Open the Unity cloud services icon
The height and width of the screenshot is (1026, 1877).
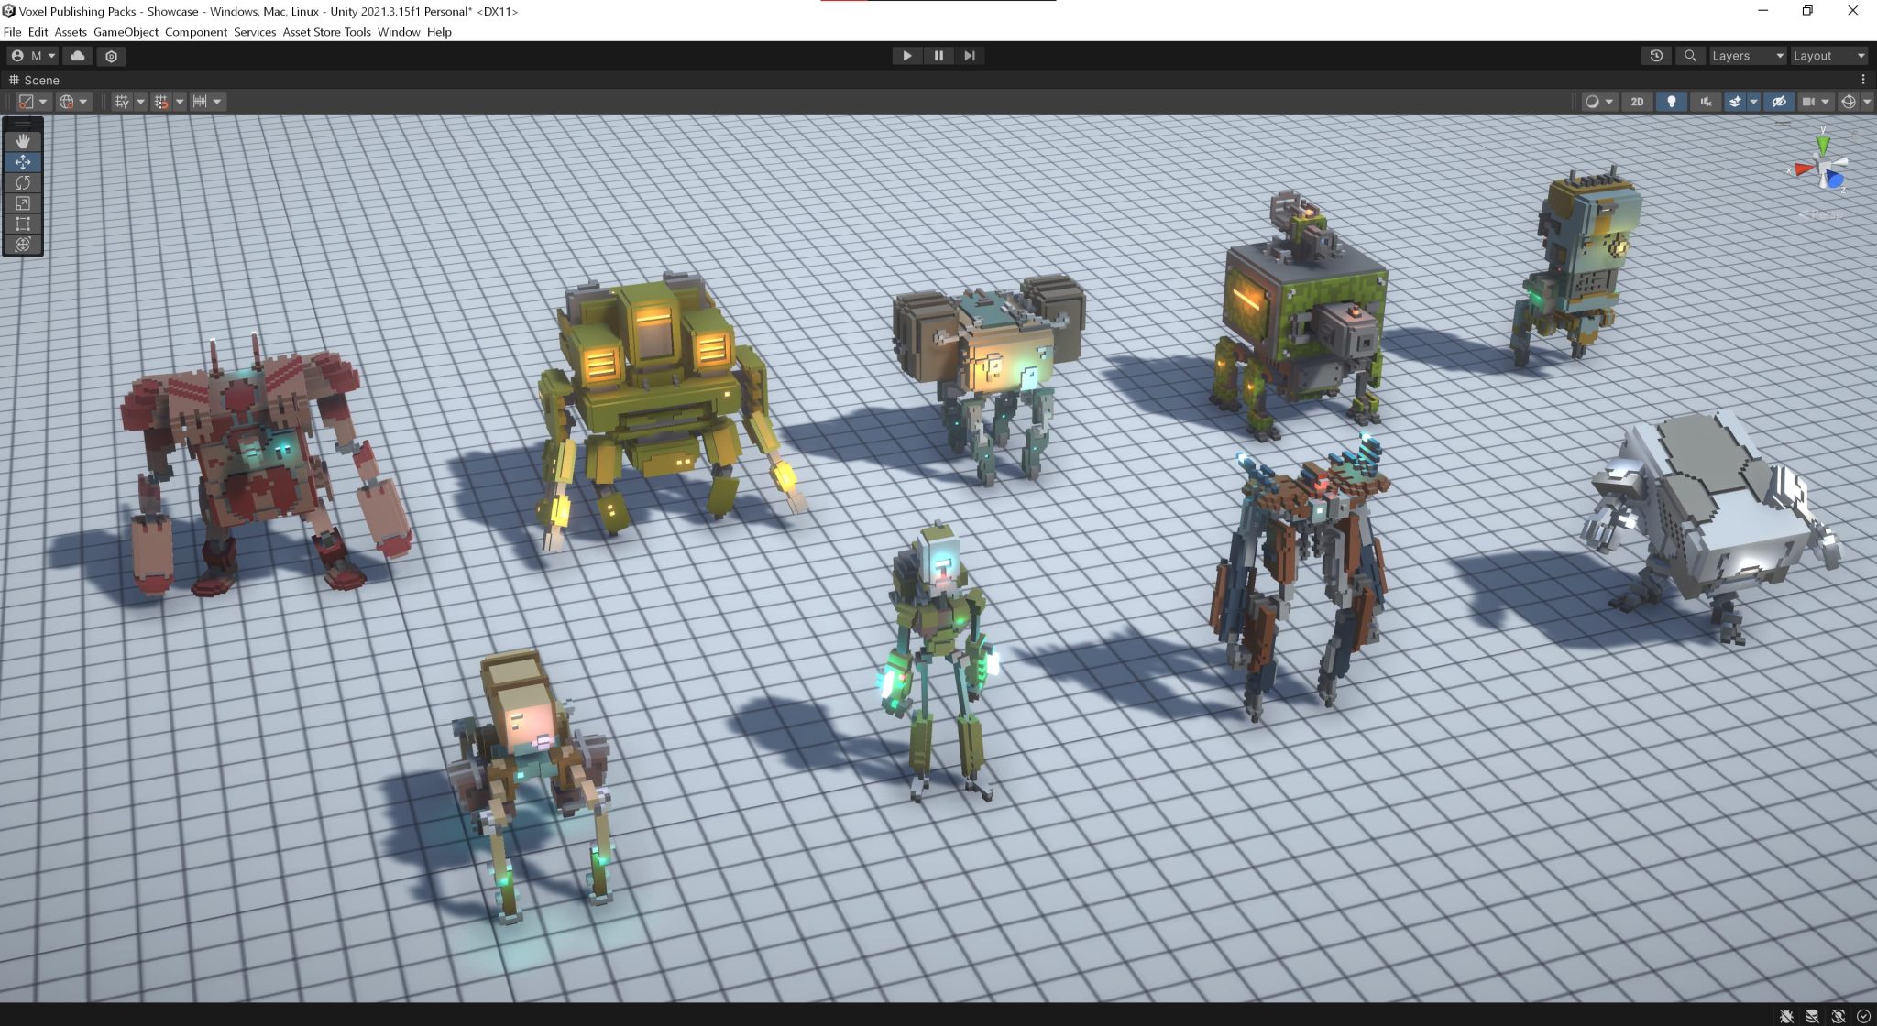coord(78,56)
